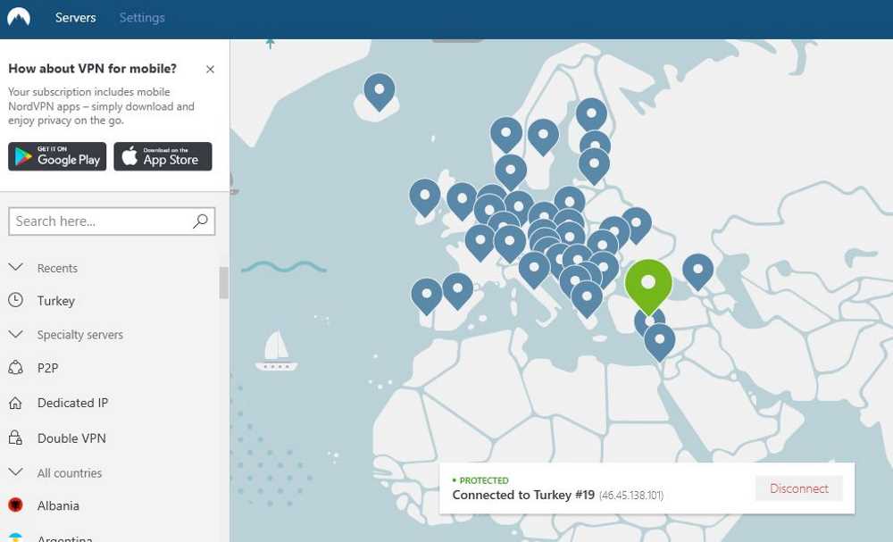Image resolution: width=893 pixels, height=542 pixels.
Task: Click the Dedicated IP house icon
Action: pyautogui.click(x=15, y=403)
